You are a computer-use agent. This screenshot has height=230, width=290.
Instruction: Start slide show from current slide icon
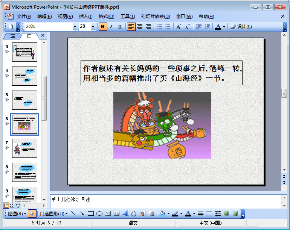pos(18,206)
